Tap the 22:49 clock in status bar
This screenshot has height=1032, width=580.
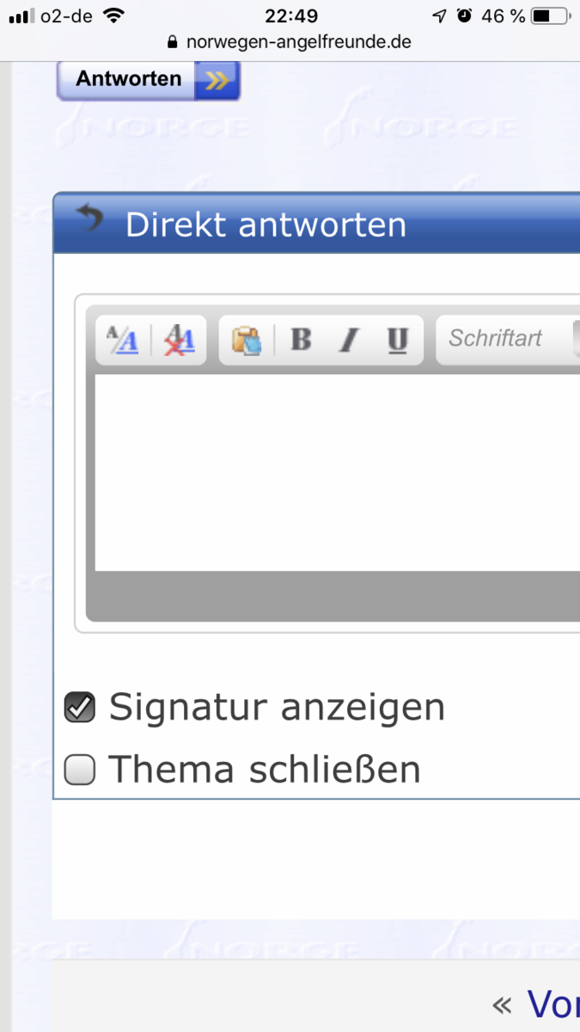tap(290, 15)
